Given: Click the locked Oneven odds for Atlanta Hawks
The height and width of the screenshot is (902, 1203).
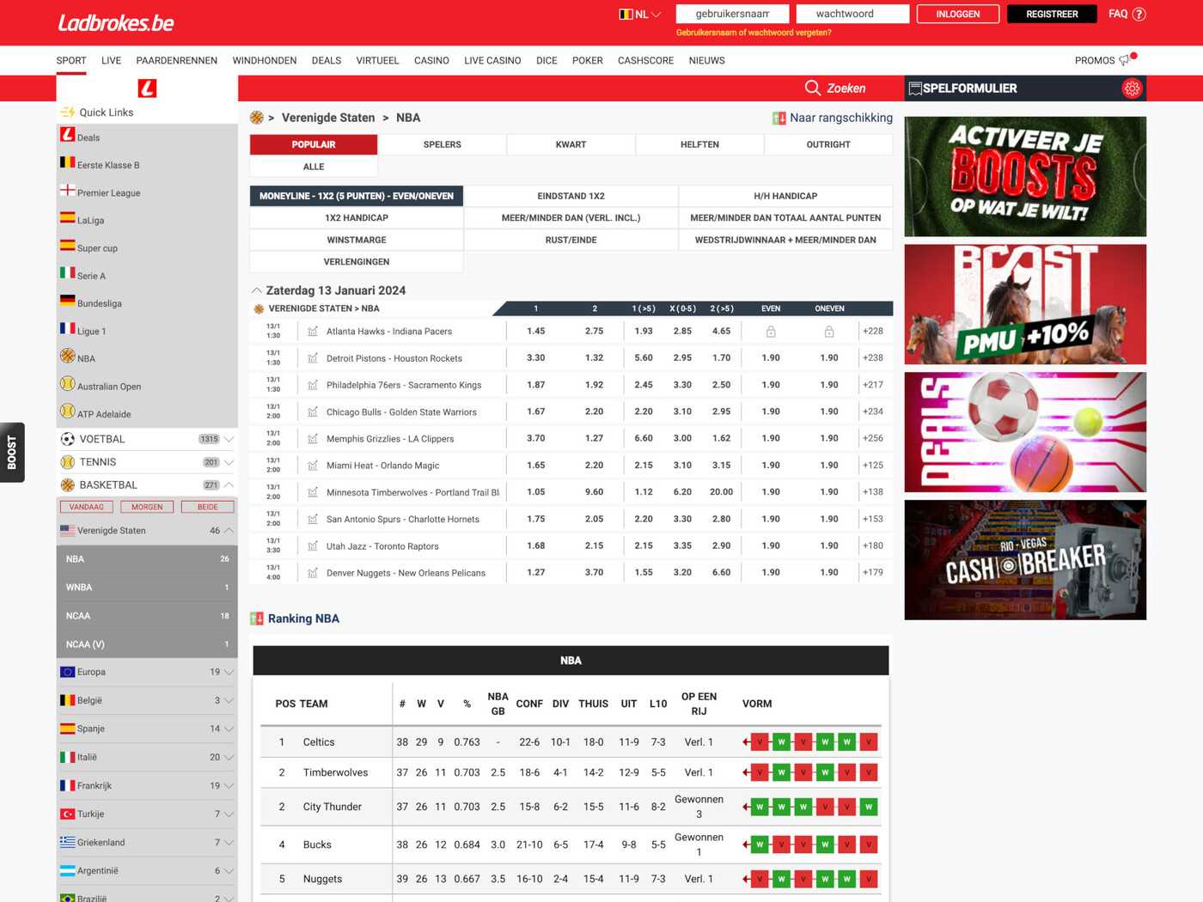Looking at the screenshot, I should point(829,332).
